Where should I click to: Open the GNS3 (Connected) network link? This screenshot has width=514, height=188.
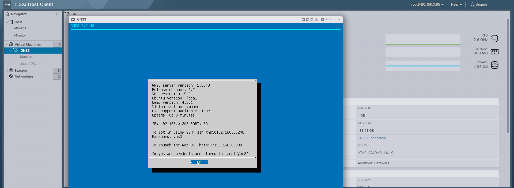[372, 138]
